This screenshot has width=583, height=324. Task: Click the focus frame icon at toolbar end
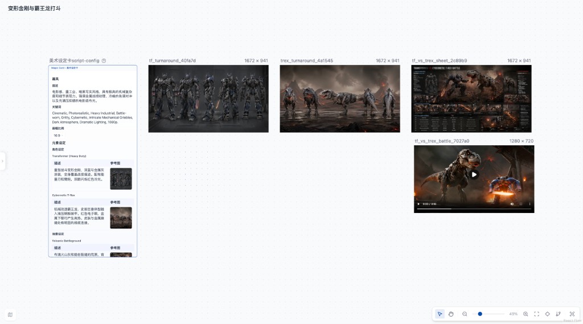pos(572,314)
